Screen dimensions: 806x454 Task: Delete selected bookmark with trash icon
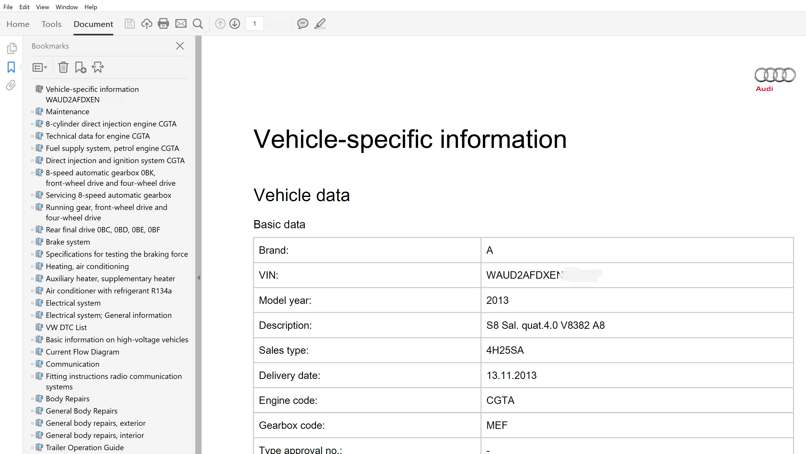point(63,67)
